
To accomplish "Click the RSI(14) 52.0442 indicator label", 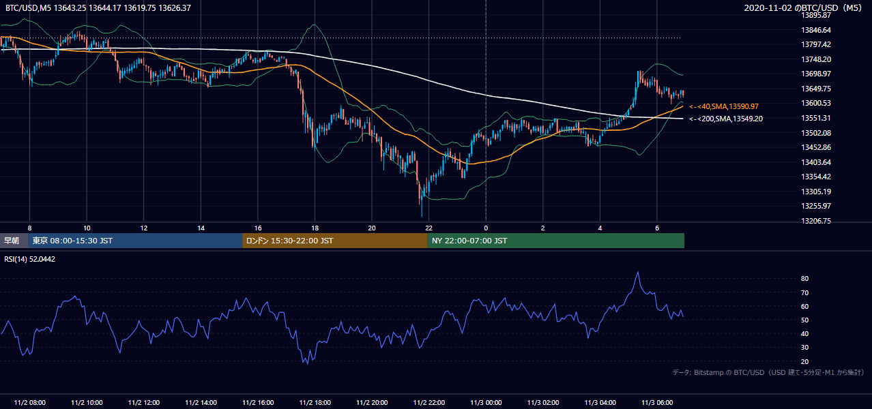I will click(x=30, y=259).
